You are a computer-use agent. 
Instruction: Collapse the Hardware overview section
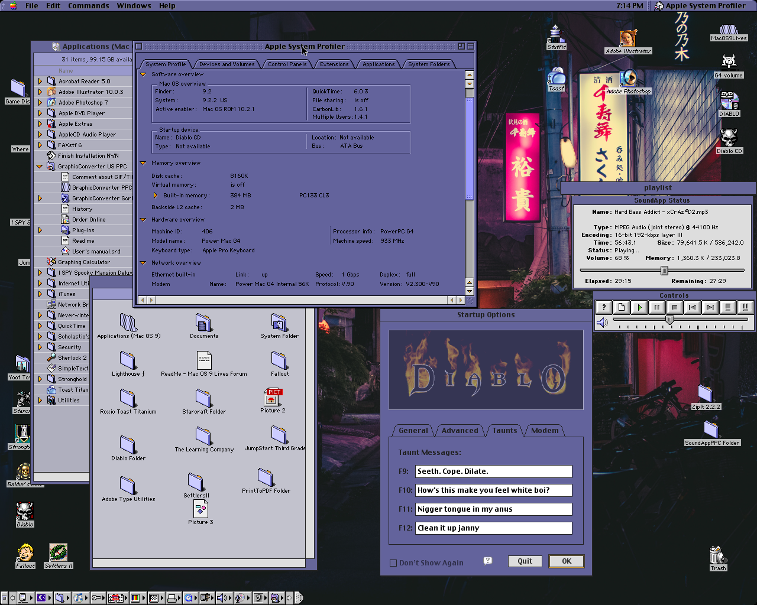pyautogui.click(x=143, y=220)
